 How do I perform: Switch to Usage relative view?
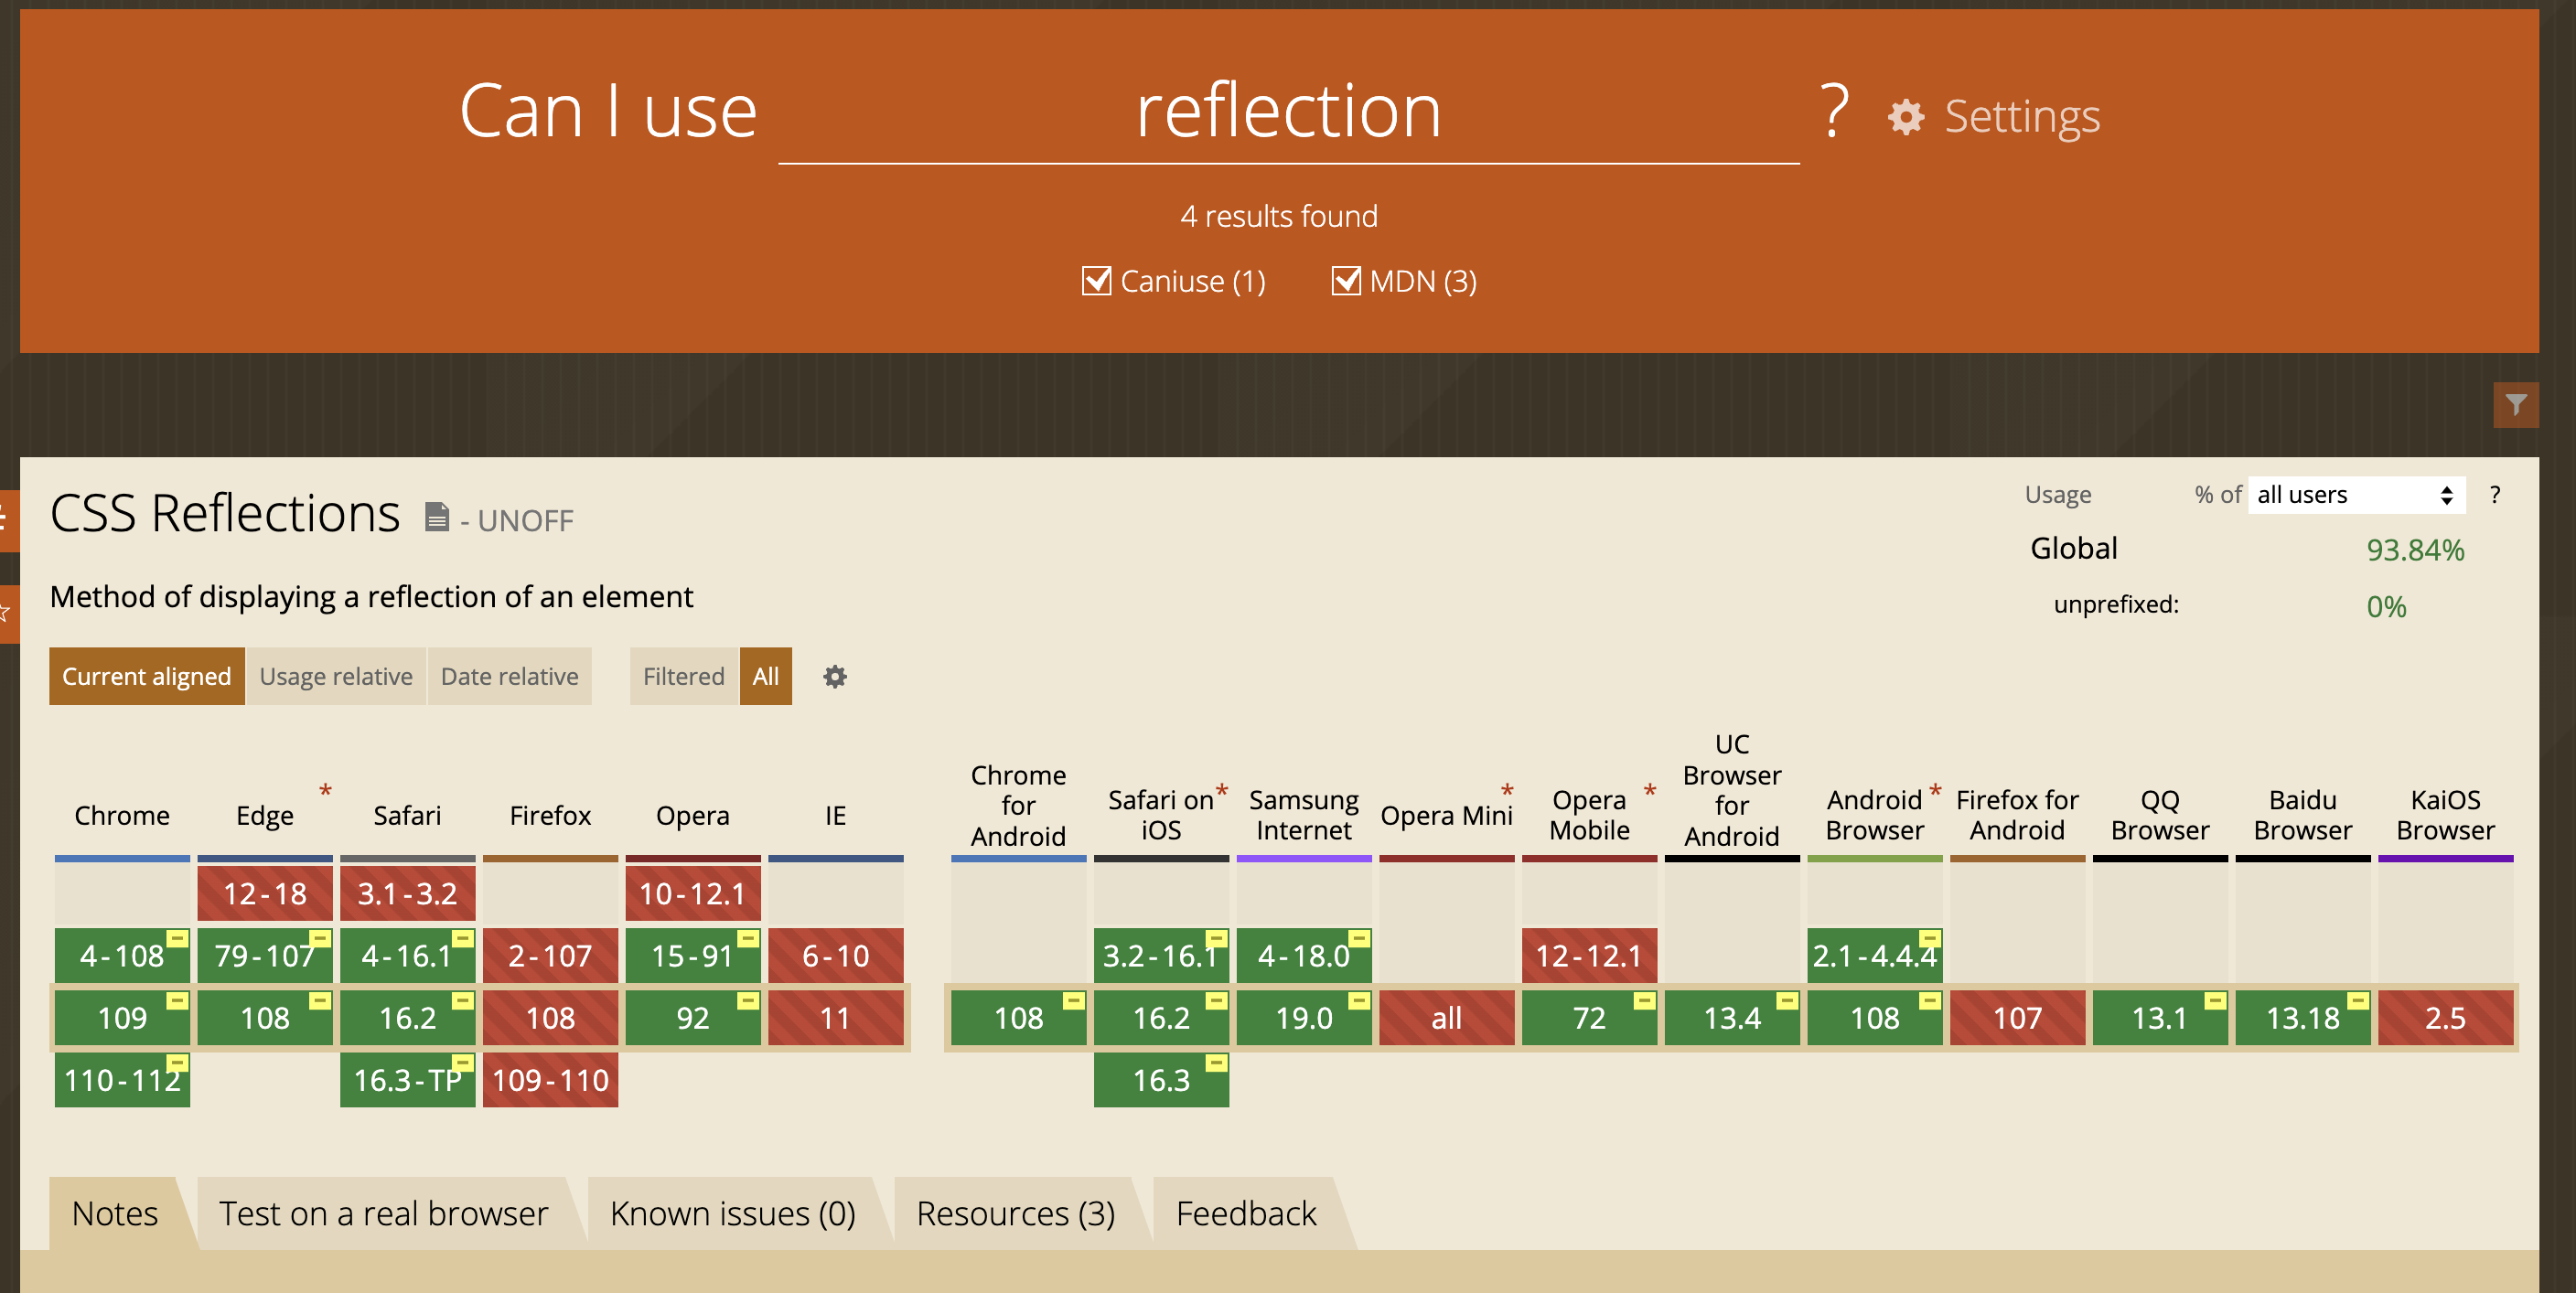336,677
